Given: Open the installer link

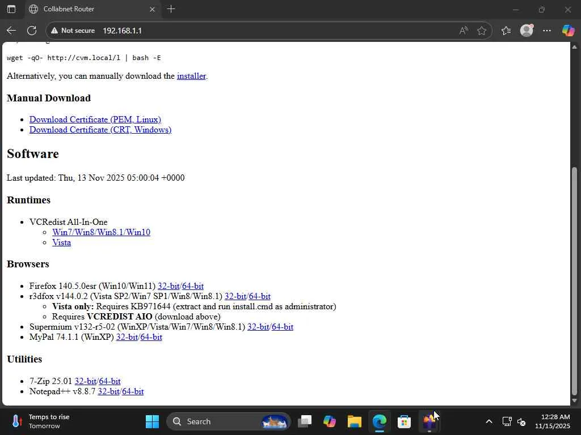Looking at the screenshot, I should tap(191, 76).
